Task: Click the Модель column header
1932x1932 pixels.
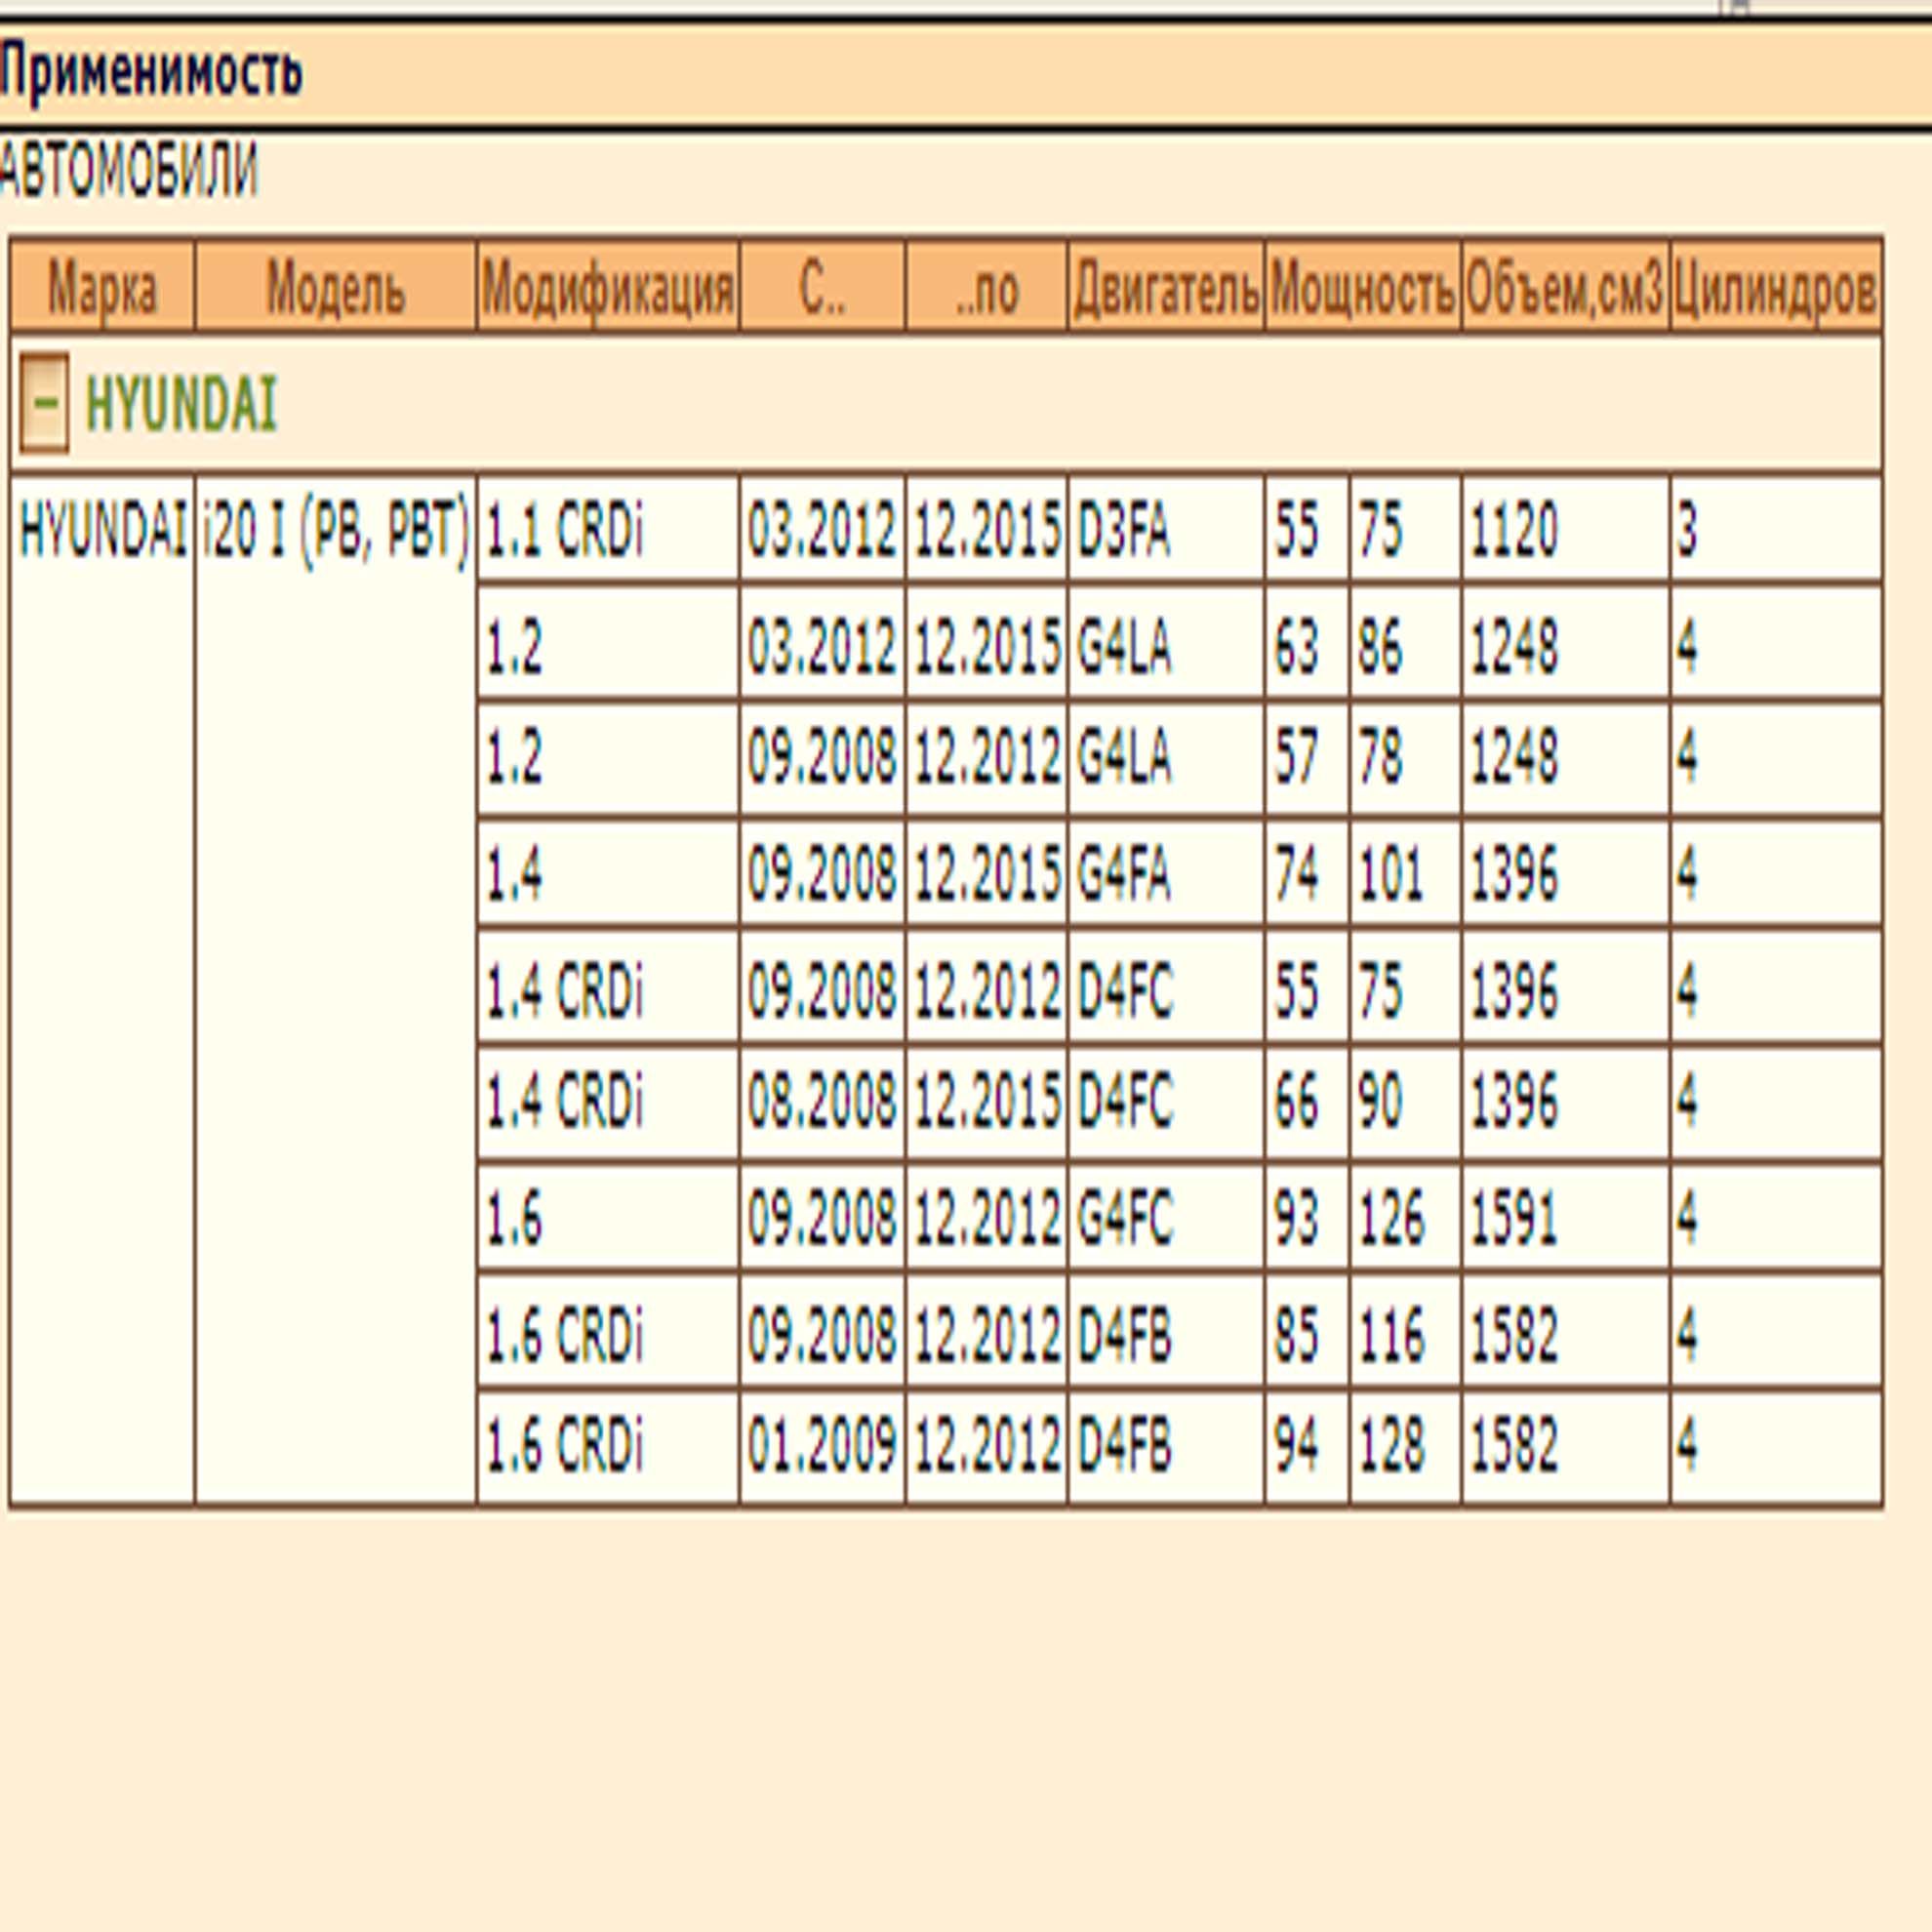Action: click(336, 290)
